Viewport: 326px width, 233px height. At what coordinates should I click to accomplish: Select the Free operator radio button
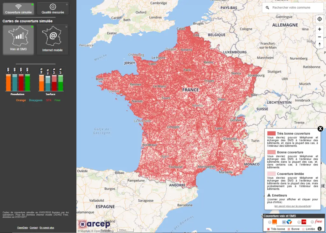[312, 222]
